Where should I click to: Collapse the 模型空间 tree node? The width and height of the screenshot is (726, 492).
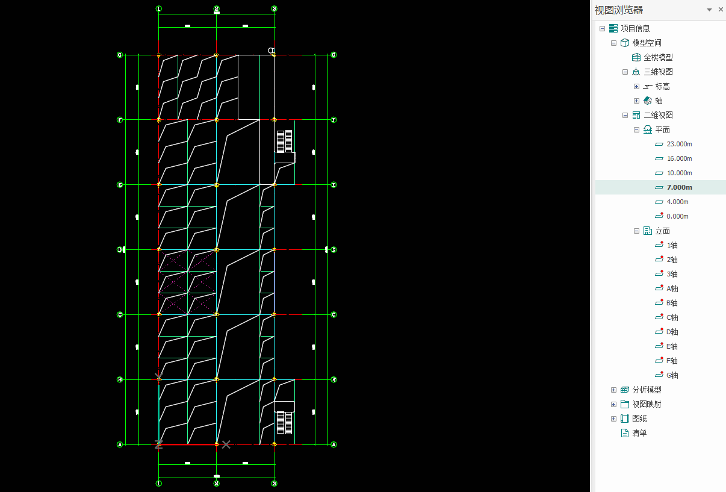click(x=613, y=43)
